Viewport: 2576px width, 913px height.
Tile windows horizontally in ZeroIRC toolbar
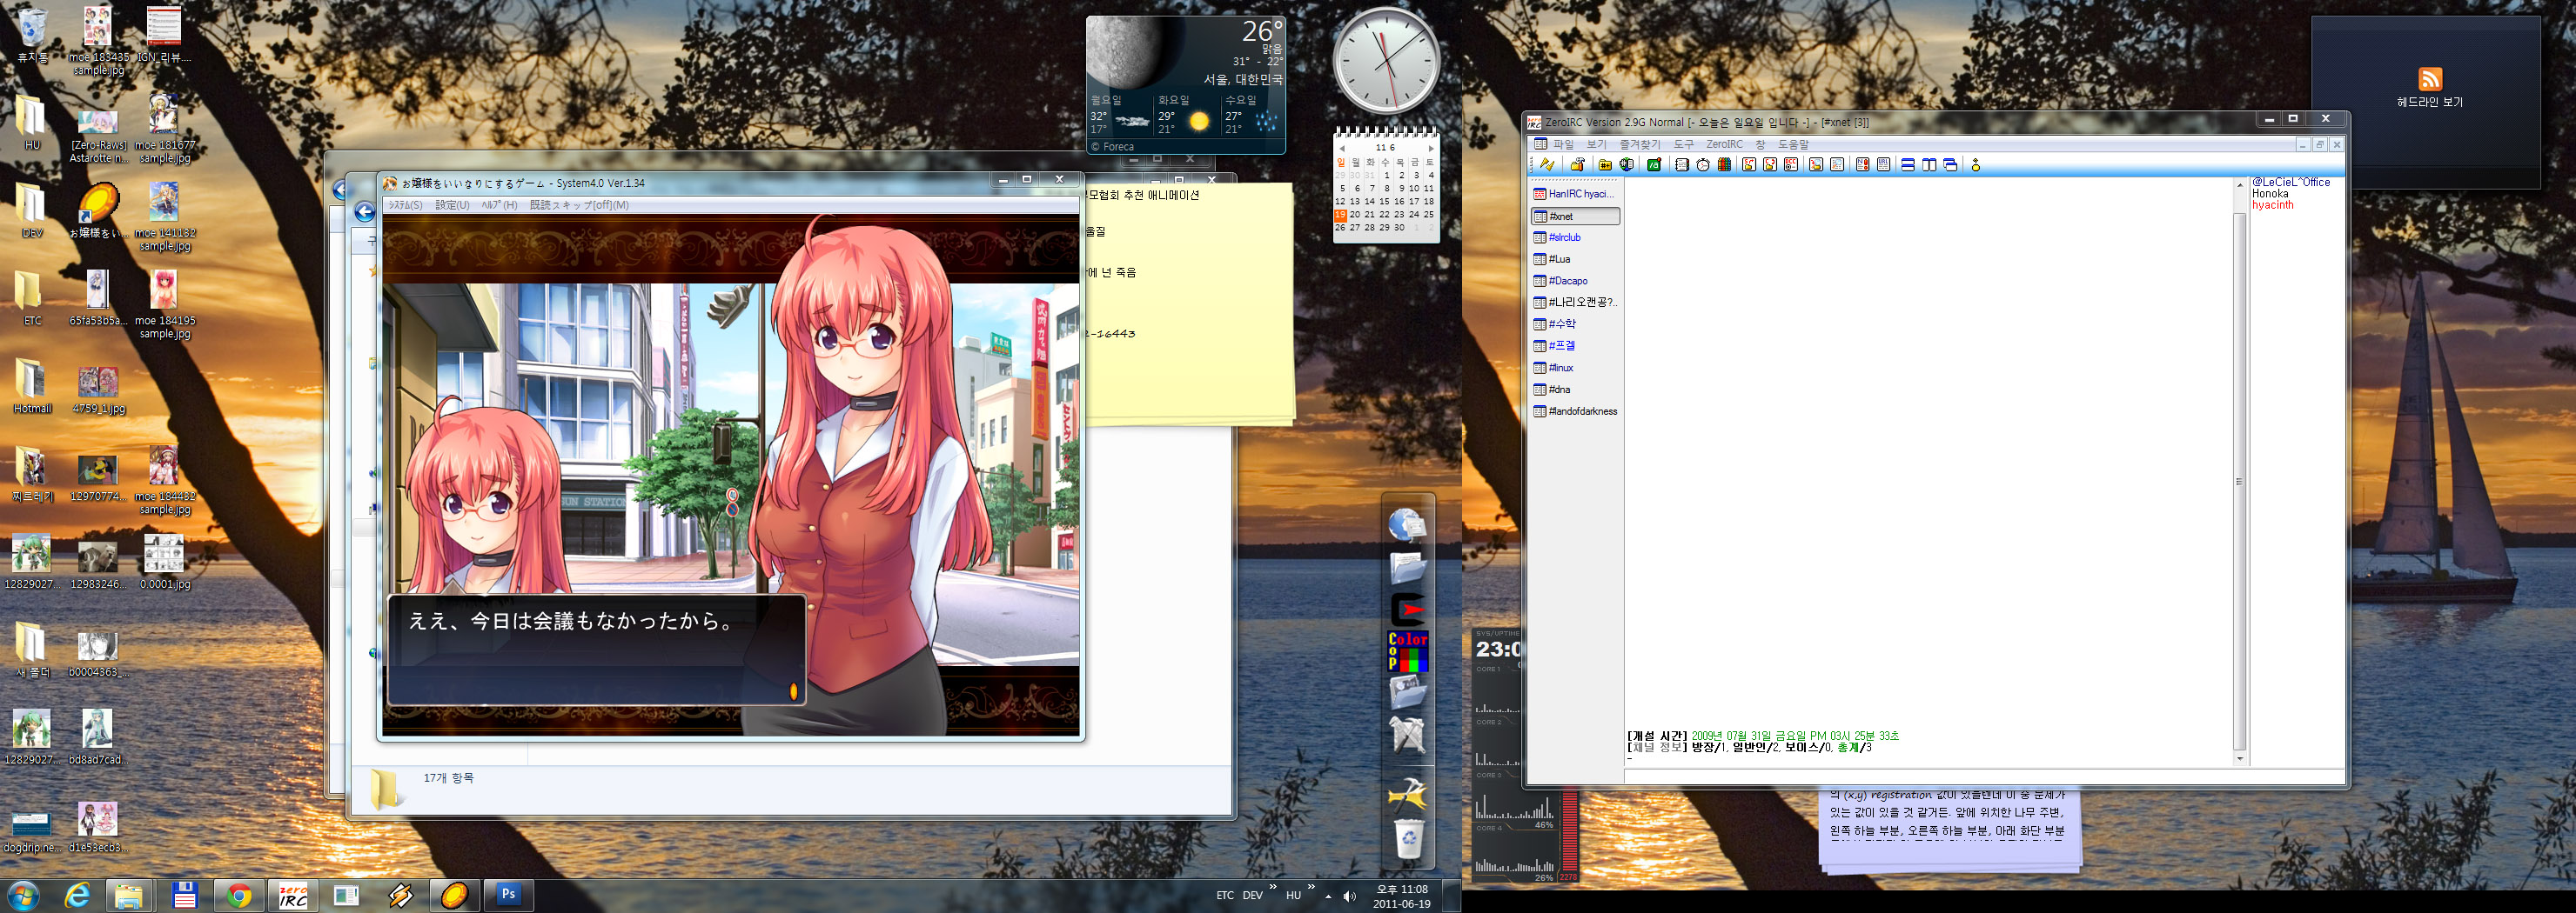pos(1908,165)
